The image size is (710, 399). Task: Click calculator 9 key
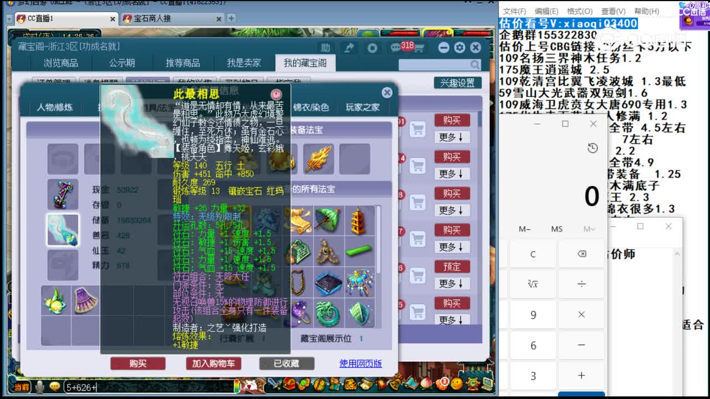pos(533,314)
